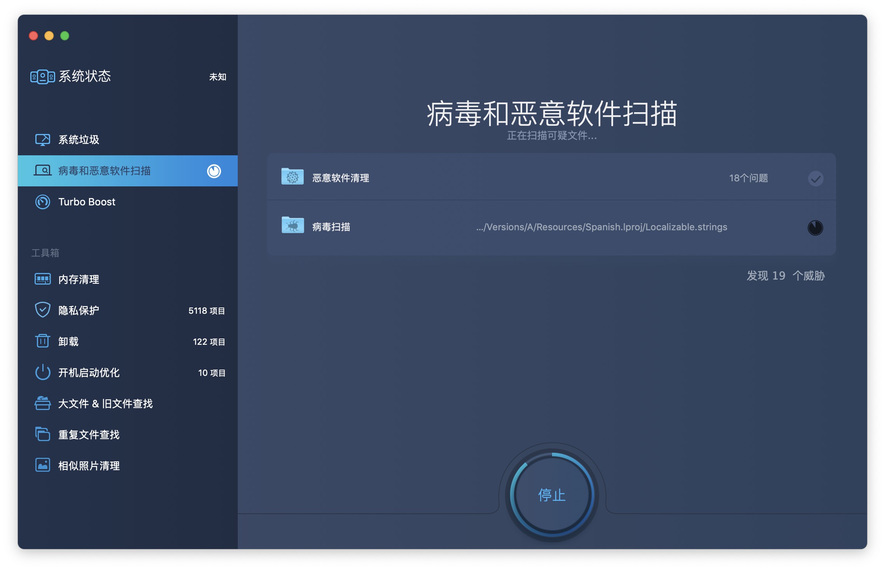This screenshot has height=570, width=885.
Task: Click the Privacy Protection shield icon
Action: coord(42,310)
